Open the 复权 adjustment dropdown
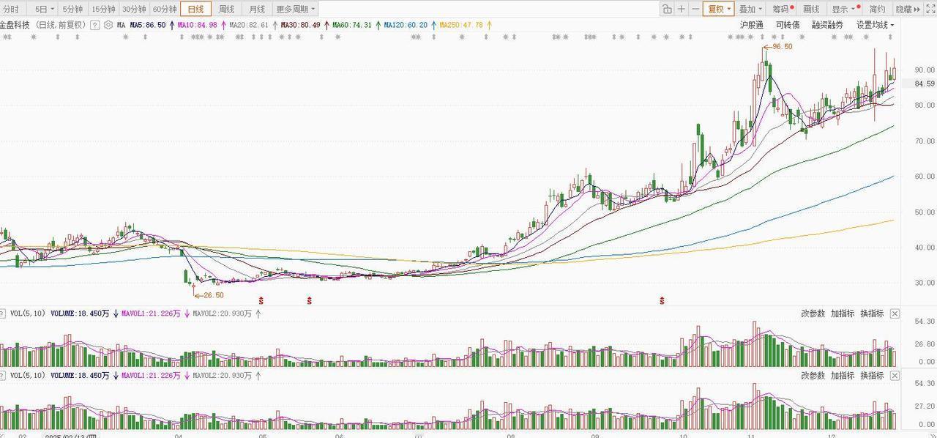937x438 pixels. (718, 10)
